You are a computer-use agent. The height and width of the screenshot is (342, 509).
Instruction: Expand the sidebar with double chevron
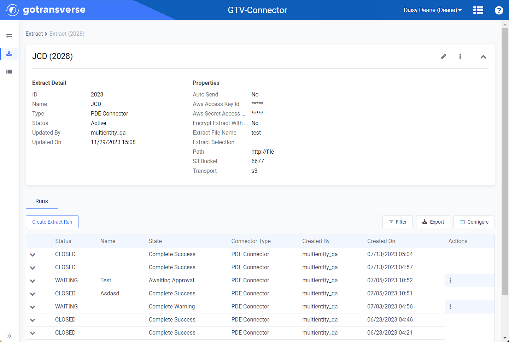[9, 336]
